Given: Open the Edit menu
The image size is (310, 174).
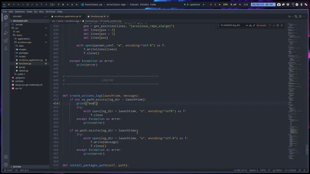Looking at the screenshot, I should (11, 12).
